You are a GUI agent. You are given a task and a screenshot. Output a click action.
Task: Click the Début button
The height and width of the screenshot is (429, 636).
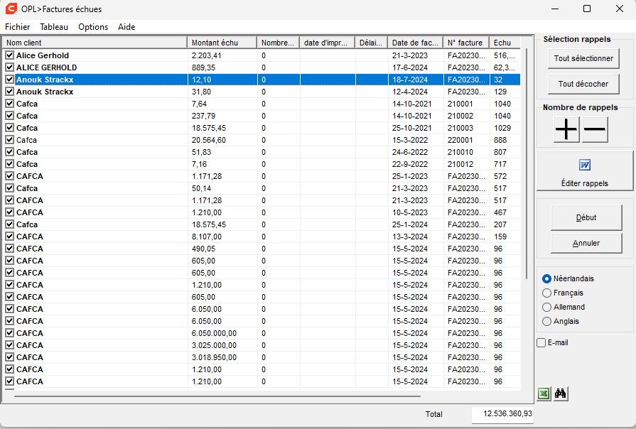pos(586,218)
